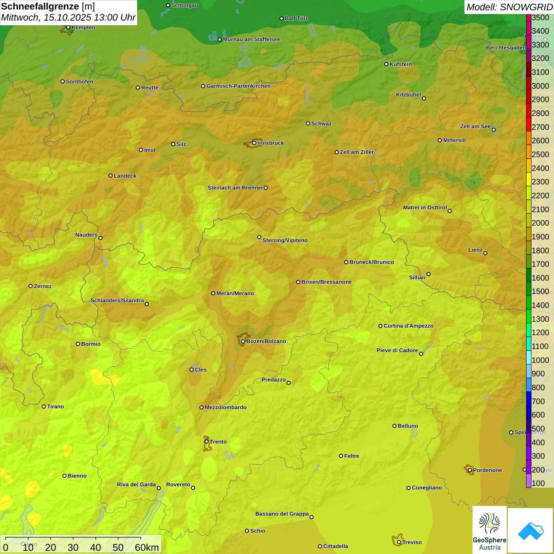
Task: Select the Tirano location marker circle
Action: (44, 406)
